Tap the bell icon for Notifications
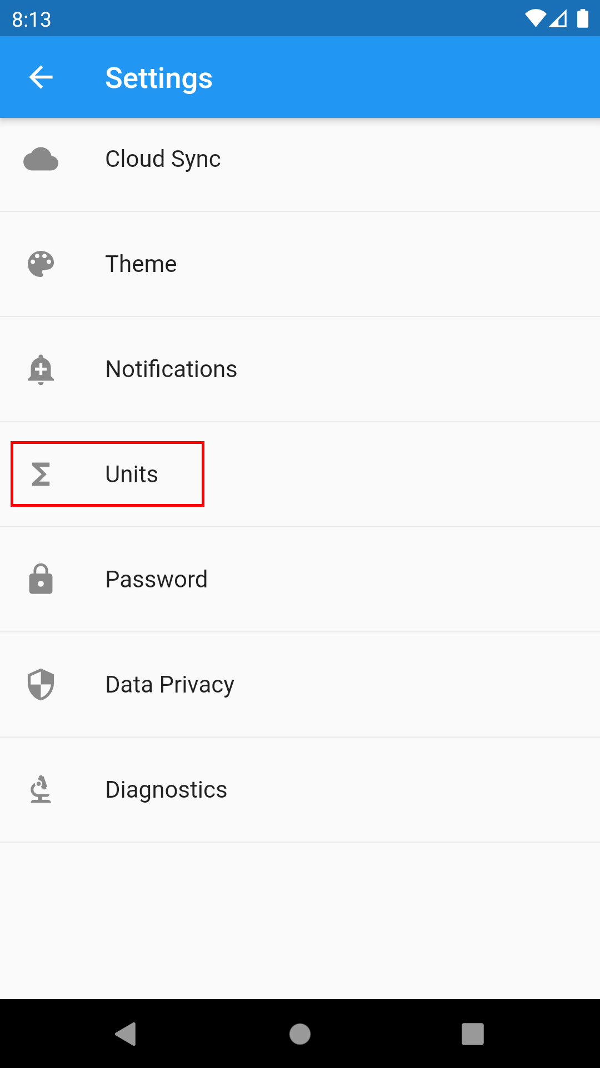600x1068 pixels. click(x=41, y=369)
